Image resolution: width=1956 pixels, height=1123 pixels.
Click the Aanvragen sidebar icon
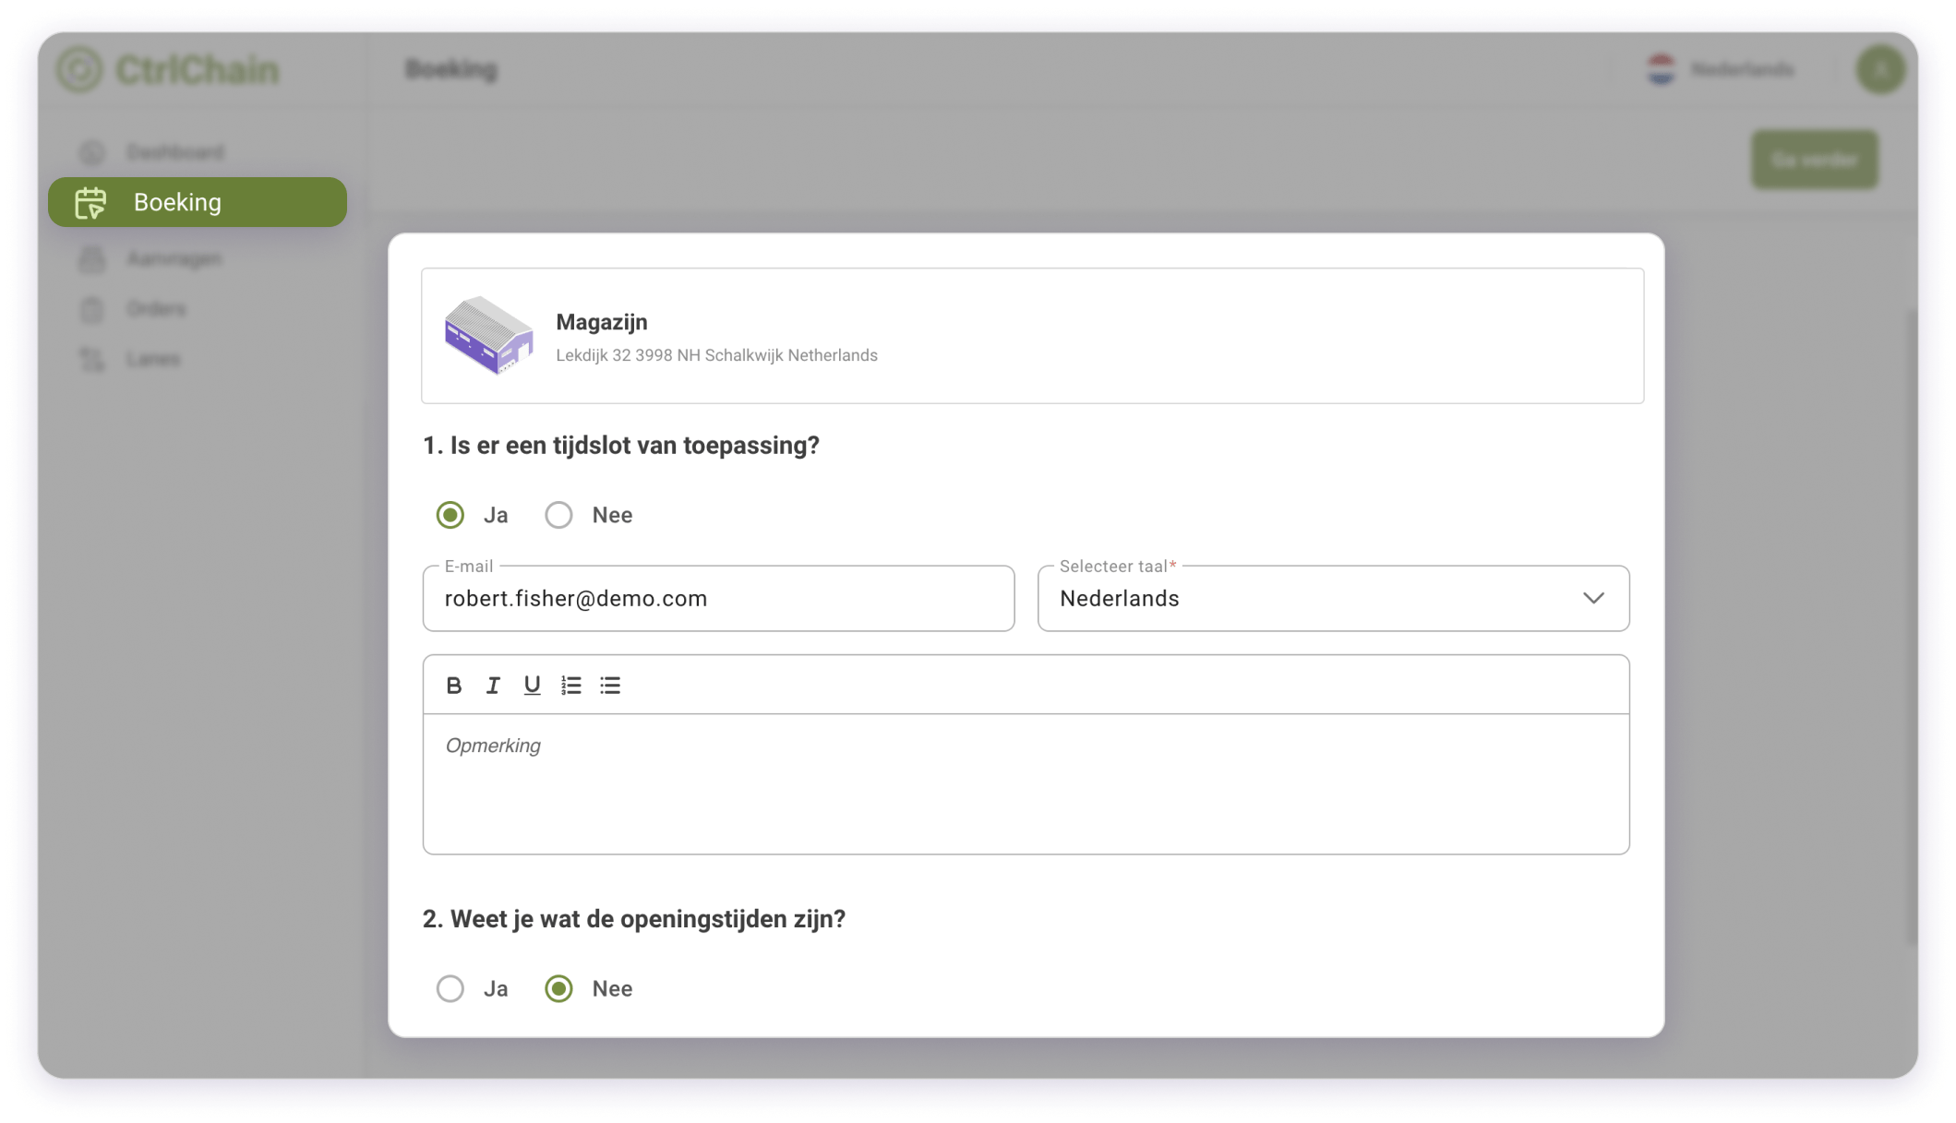pos(91,259)
